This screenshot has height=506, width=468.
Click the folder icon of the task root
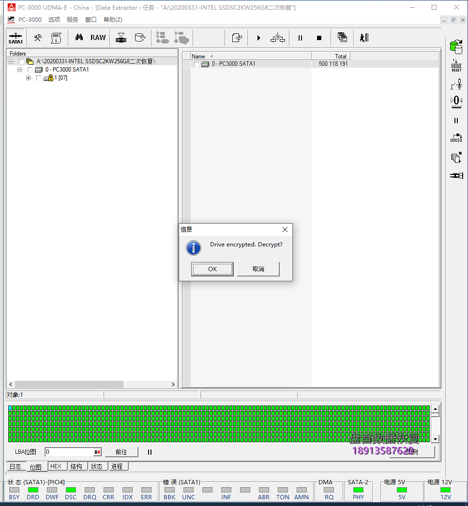click(30, 61)
